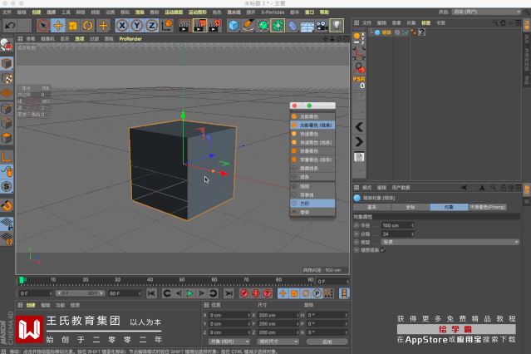Click the green Play button

pyautogui.click(x=189, y=293)
